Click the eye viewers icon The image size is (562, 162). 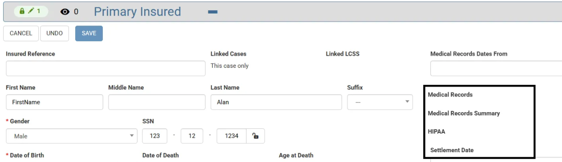(64, 12)
